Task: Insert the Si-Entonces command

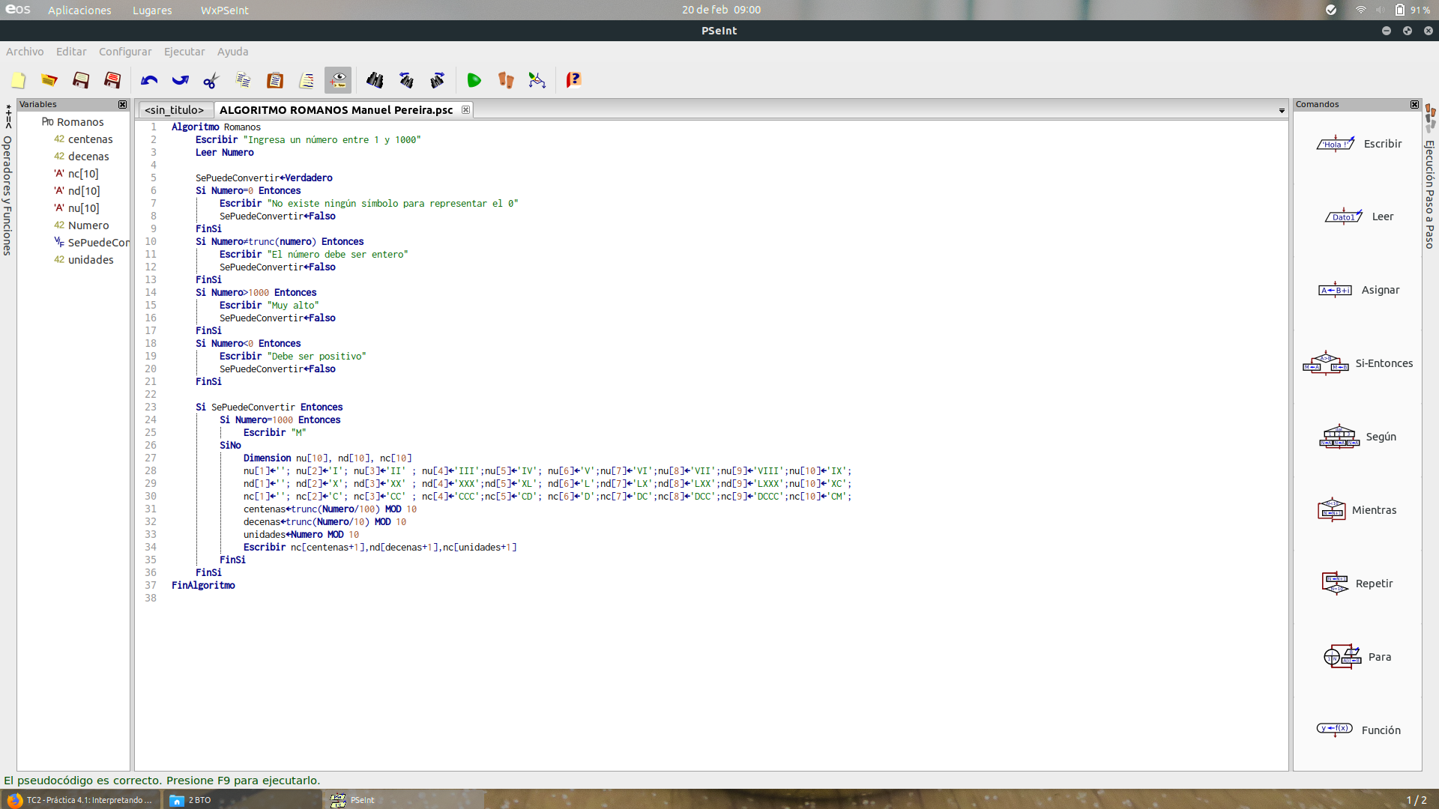Action: tap(1358, 363)
